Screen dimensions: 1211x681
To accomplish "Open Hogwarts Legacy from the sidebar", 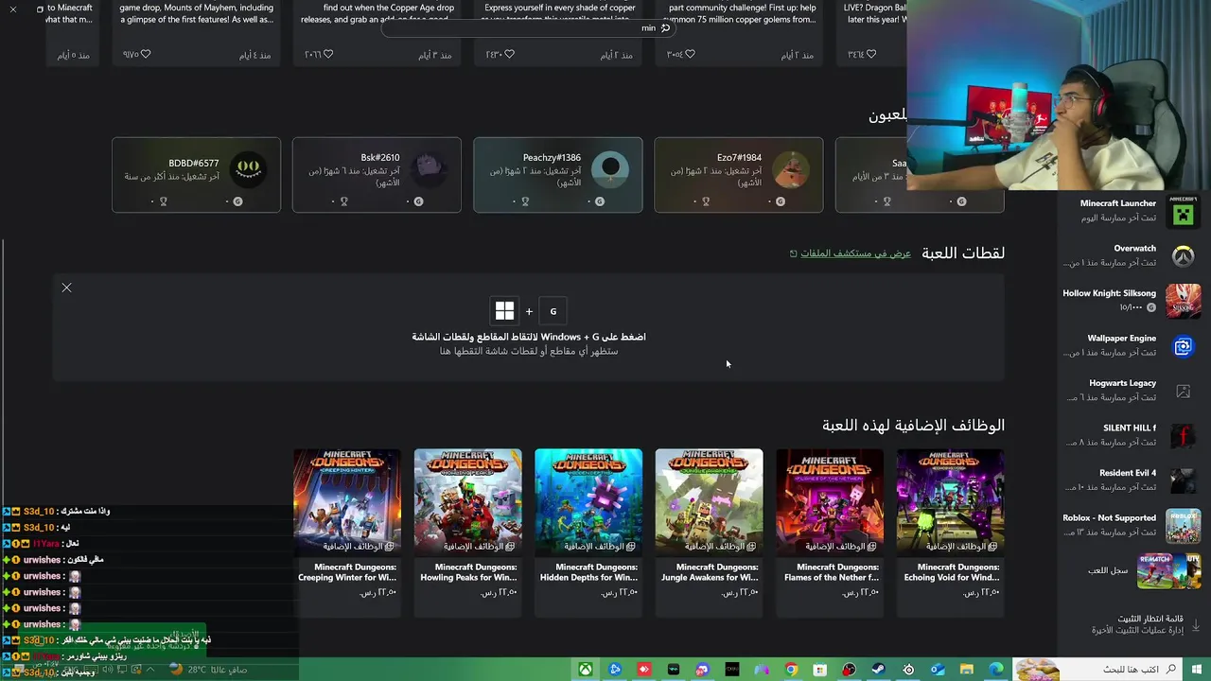I will (1131, 390).
